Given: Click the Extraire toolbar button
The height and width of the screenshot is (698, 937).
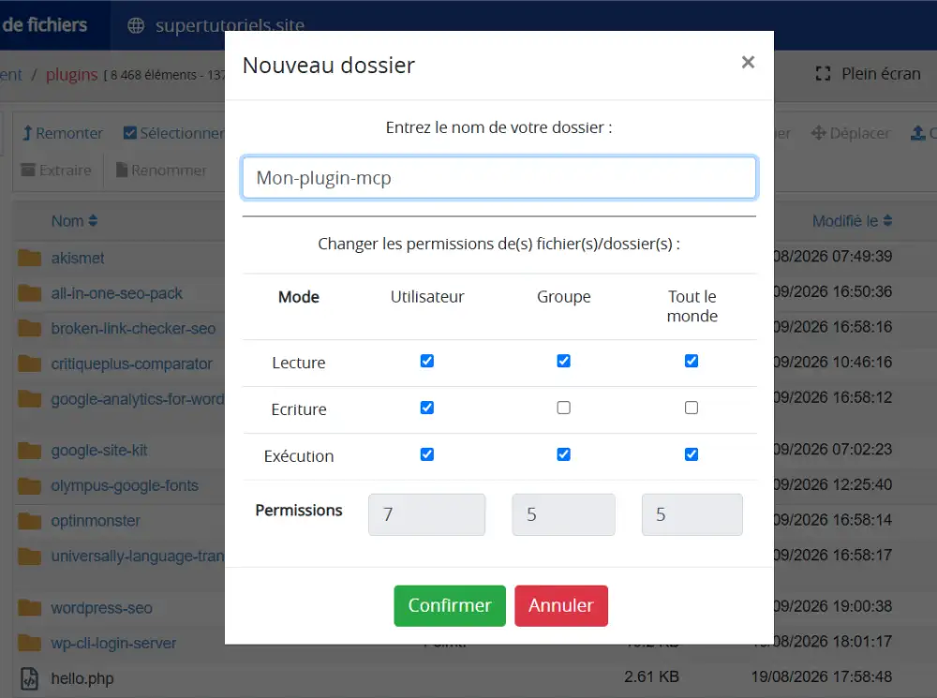Looking at the screenshot, I should [x=55, y=171].
